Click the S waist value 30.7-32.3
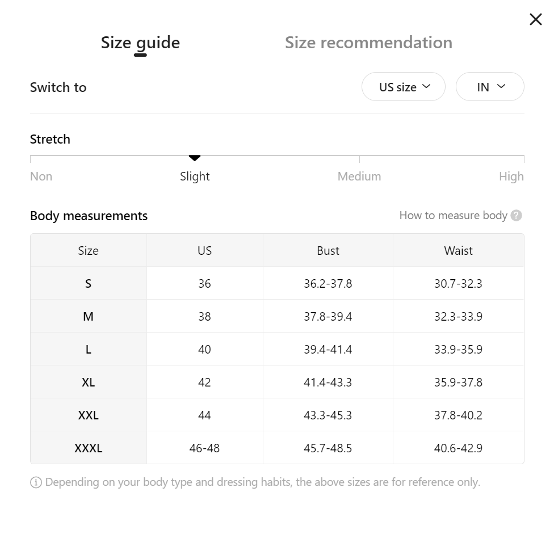Screen dimensions: 554x538 pos(458,283)
